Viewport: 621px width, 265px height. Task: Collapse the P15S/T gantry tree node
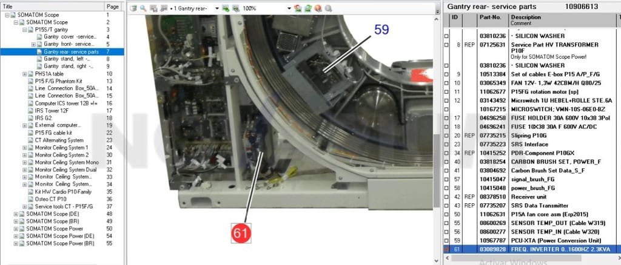[x=24, y=30]
